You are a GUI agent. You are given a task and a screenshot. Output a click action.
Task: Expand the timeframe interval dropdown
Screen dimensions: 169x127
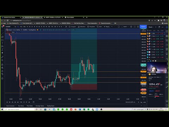point(63,27)
